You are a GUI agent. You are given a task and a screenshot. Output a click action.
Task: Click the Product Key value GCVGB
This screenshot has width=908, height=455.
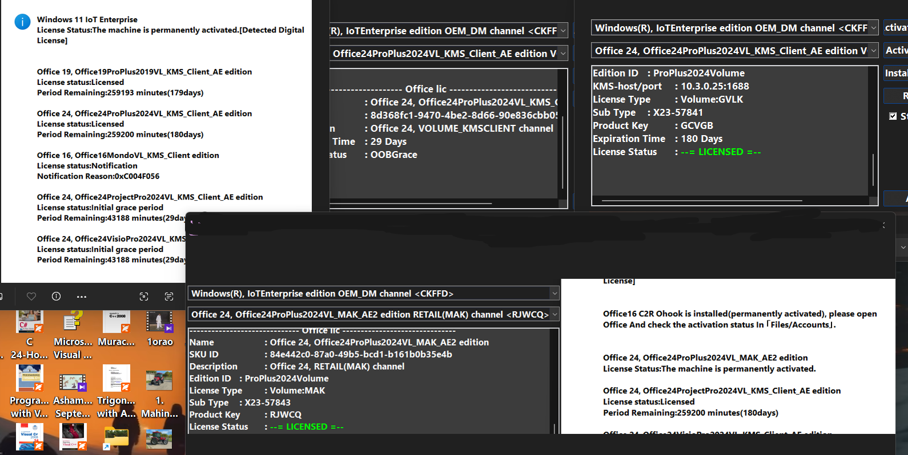coord(697,125)
